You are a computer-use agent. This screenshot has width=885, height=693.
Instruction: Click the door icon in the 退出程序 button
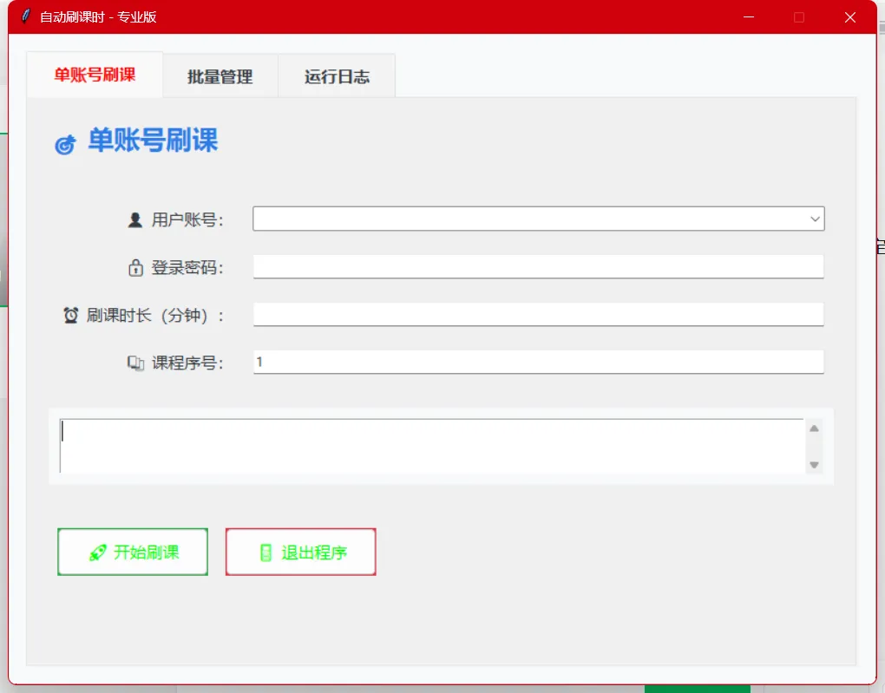pyautogui.click(x=265, y=552)
